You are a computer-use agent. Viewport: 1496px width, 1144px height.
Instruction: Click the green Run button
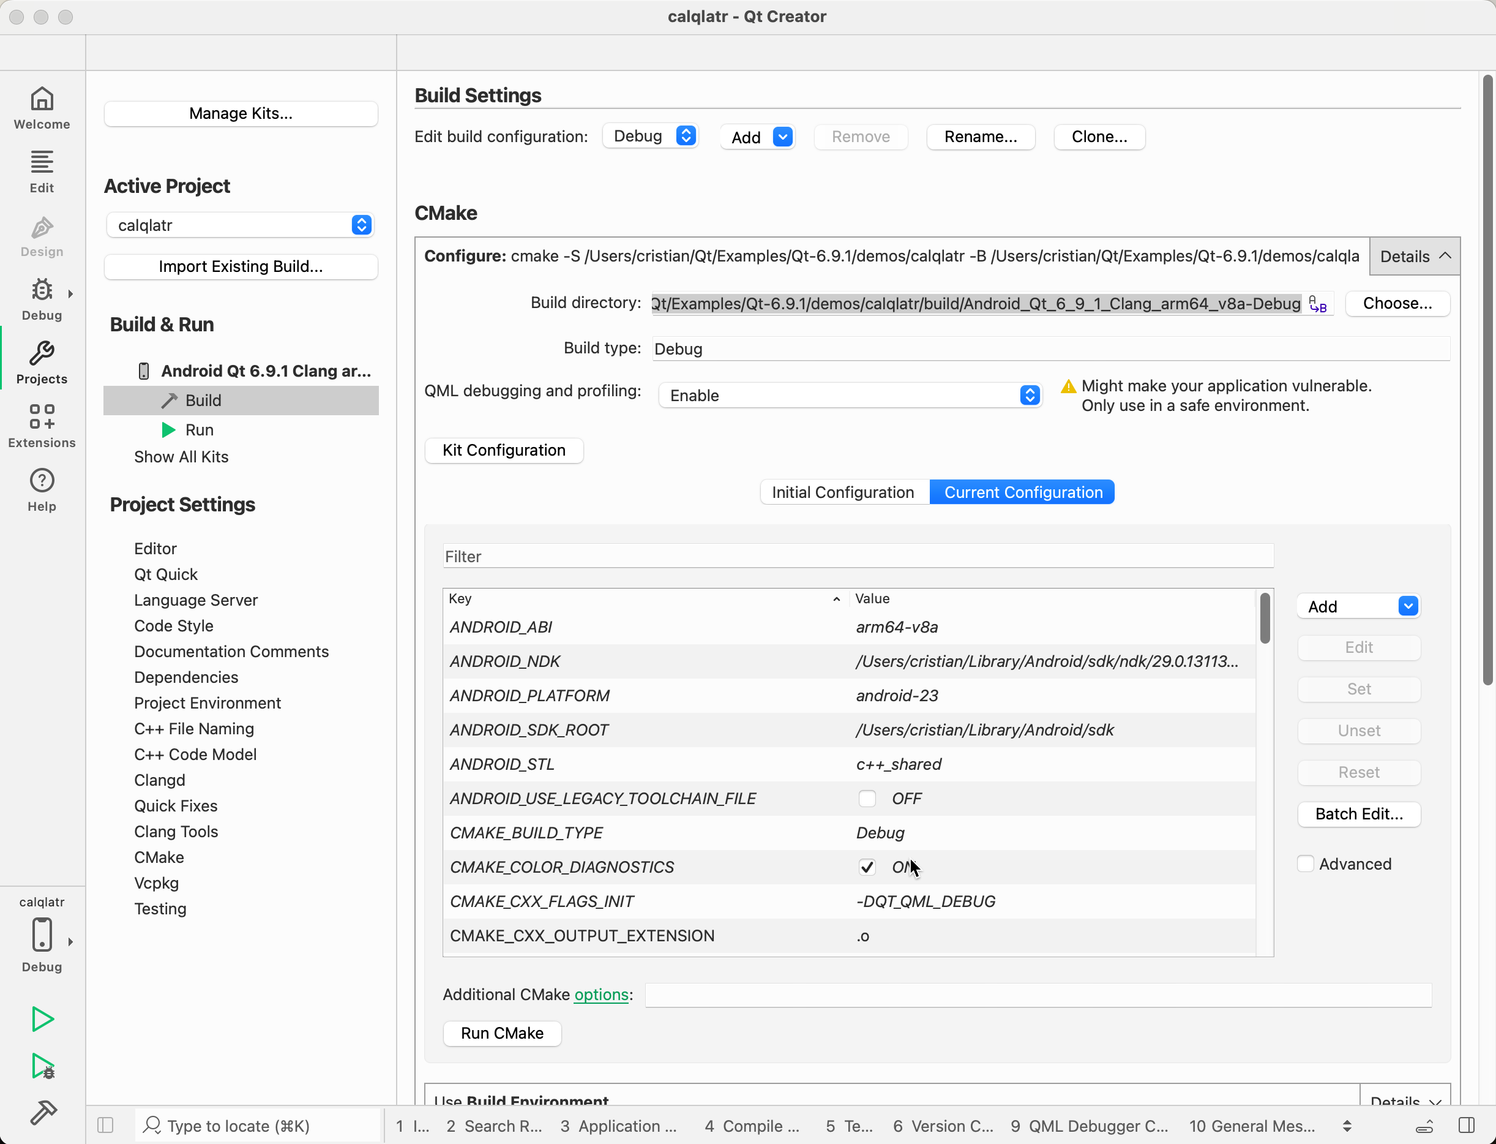tap(42, 1020)
